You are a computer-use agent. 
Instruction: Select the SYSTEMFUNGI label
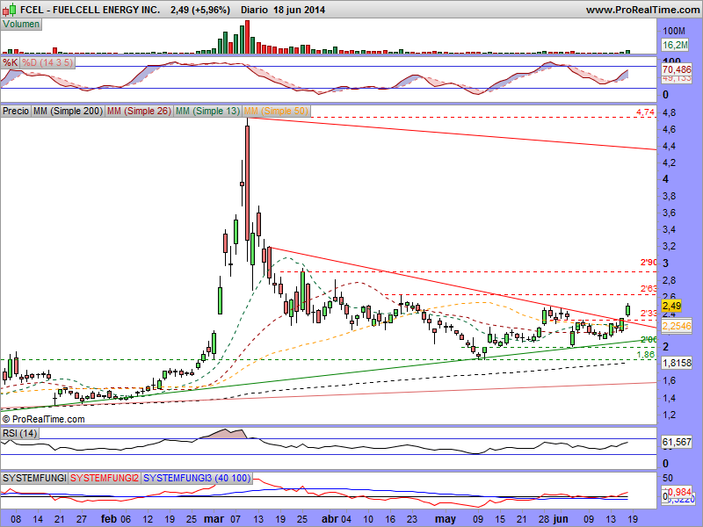click(x=34, y=478)
